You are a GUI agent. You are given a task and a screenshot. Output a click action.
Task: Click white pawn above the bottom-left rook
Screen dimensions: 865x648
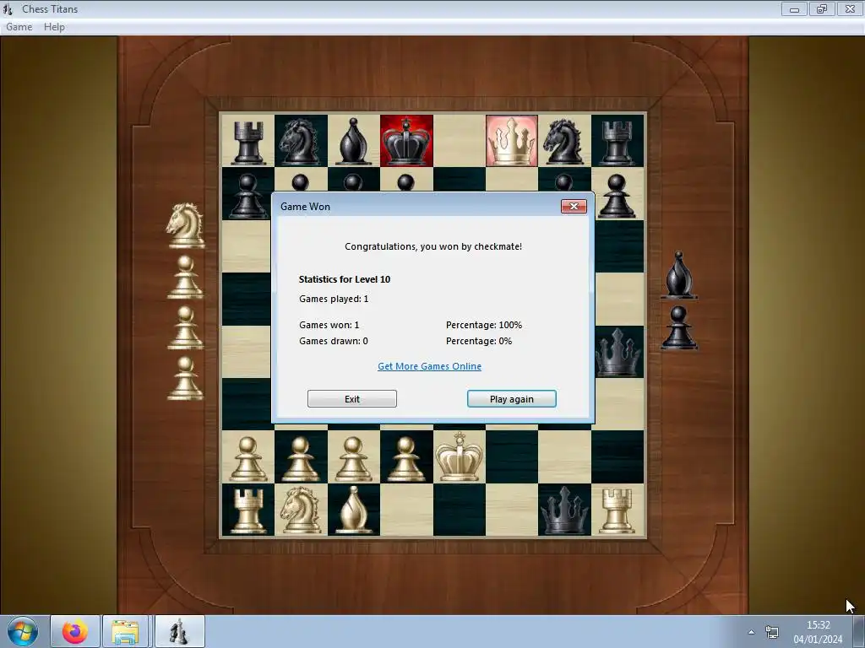coord(248,458)
